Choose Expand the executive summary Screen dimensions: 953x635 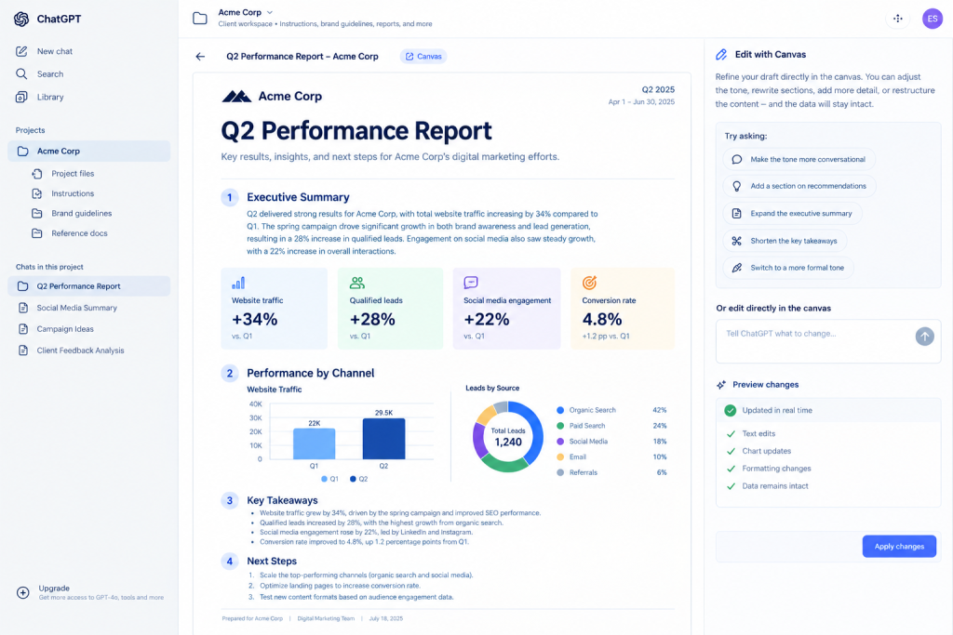click(793, 214)
